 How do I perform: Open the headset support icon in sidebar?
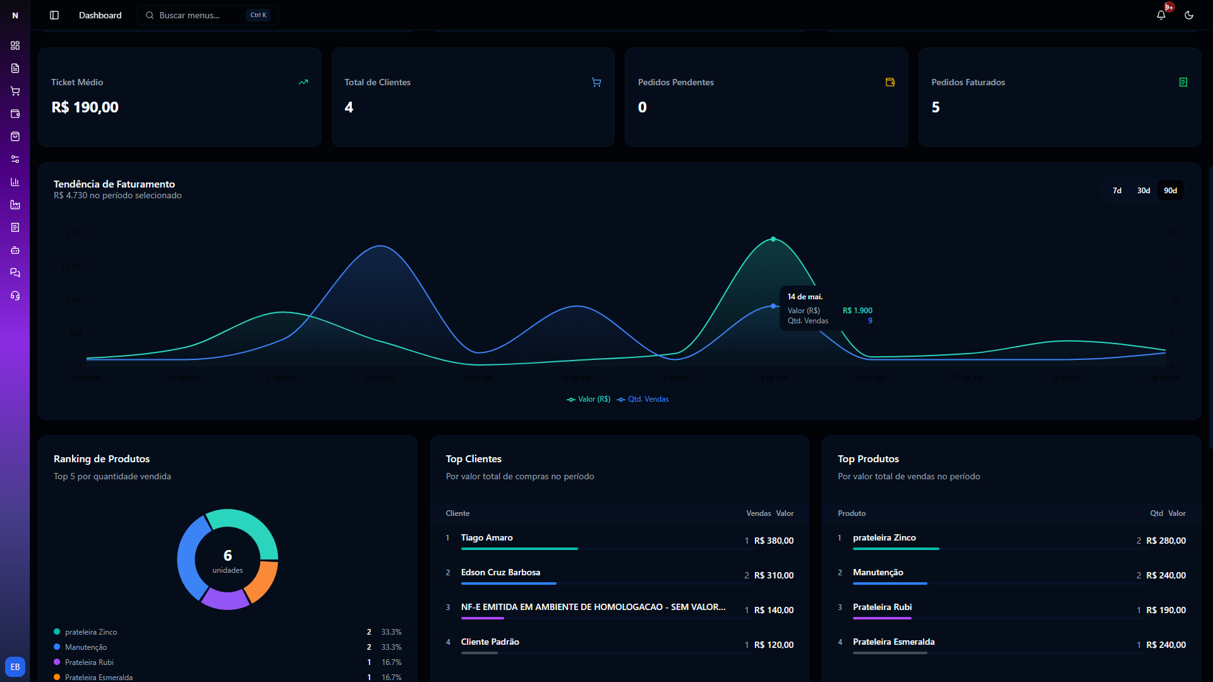[x=15, y=296]
